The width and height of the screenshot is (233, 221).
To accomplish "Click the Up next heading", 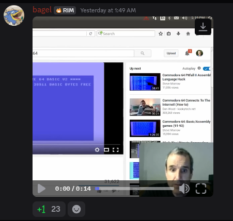I will [x=135, y=69].
